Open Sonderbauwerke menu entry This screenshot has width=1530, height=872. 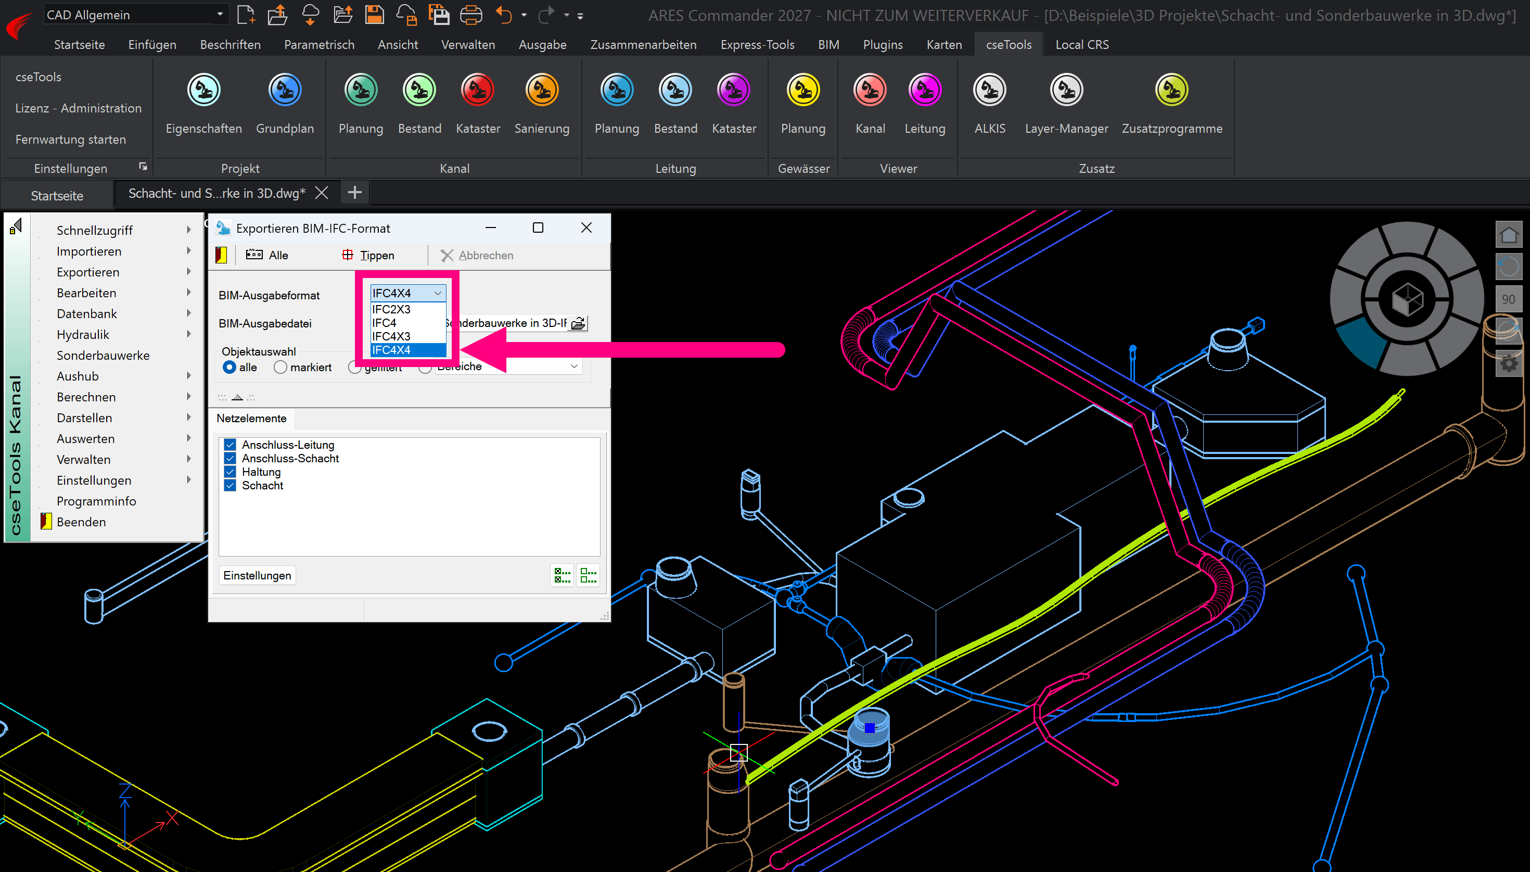(103, 355)
